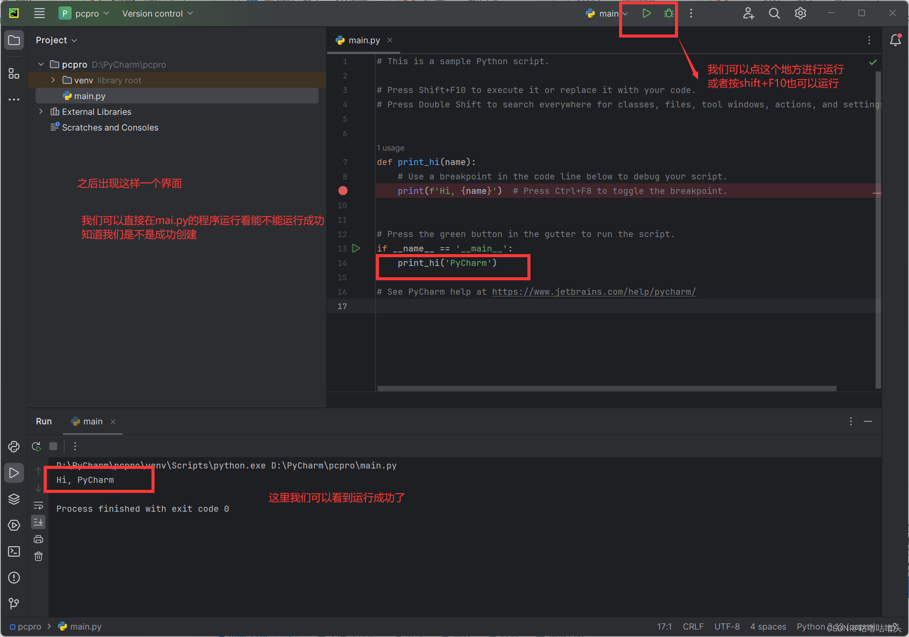Toggle soft-wrap in the Run console
Screen dimensions: 909x637
(38, 506)
